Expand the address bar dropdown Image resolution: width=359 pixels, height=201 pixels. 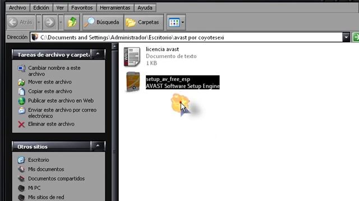(x=346, y=37)
